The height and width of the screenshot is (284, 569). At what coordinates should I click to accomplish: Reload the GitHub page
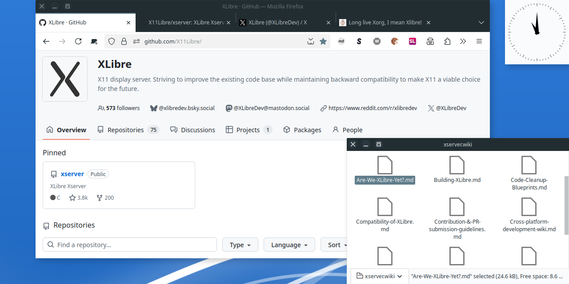[x=78, y=41]
